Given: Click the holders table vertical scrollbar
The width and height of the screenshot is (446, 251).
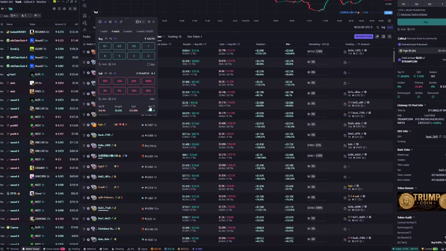Looking at the screenshot, I should click(394, 56).
